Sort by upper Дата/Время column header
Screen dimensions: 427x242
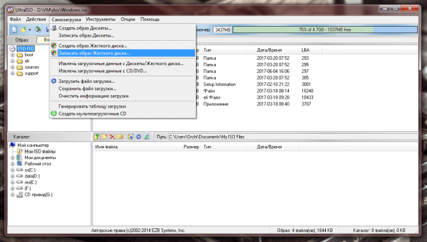coord(277,50)
